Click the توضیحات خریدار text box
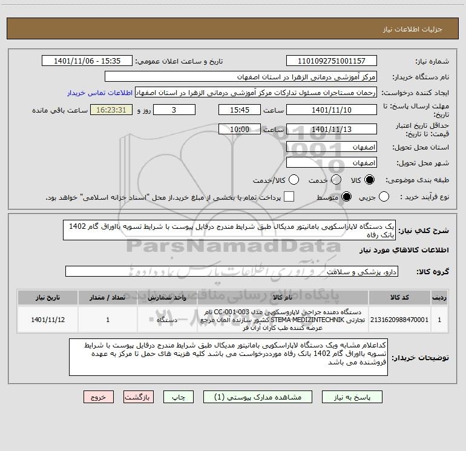 point(228,357)
